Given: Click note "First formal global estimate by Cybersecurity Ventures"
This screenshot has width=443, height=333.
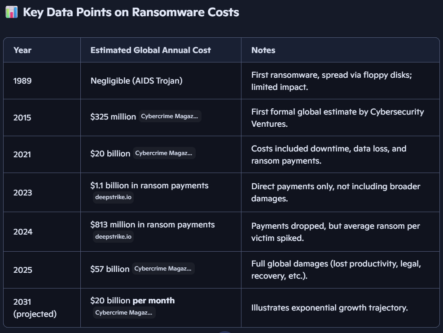Looking at the screenshot, I should [338, 118].
